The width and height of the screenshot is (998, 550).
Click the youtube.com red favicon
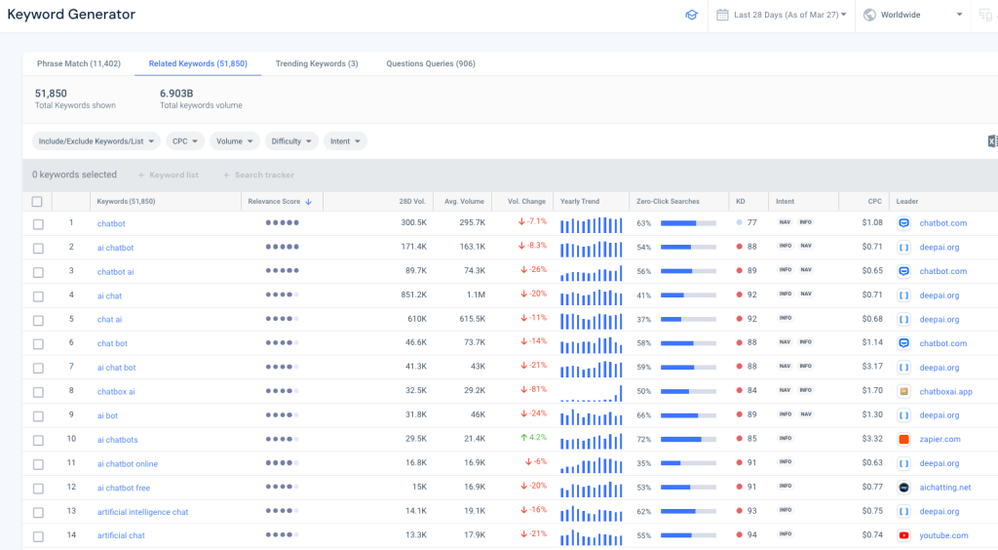[903, 535]
